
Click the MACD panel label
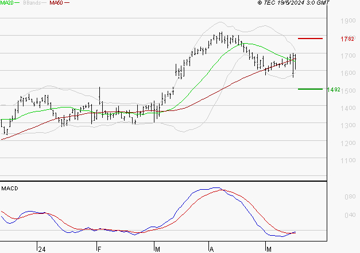(10, 189)
